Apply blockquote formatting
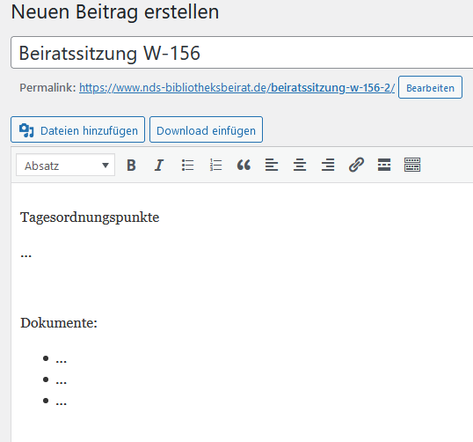This screenshot has width=473, height=442. [x=244, y=165]
